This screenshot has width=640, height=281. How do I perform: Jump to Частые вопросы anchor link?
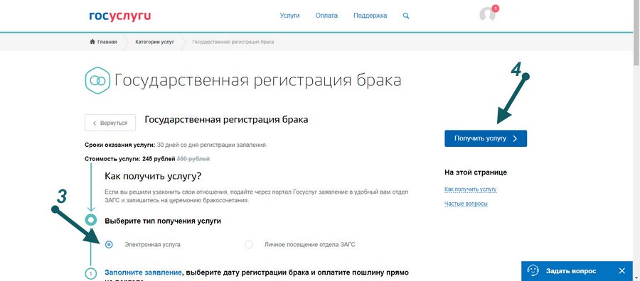click(466, 204)
